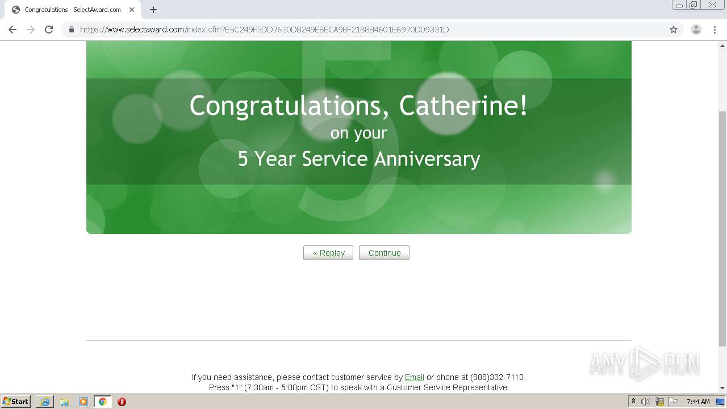Launch Internet Explorer from the taskbar
This screenshot has height=409, width=727.
45,402
